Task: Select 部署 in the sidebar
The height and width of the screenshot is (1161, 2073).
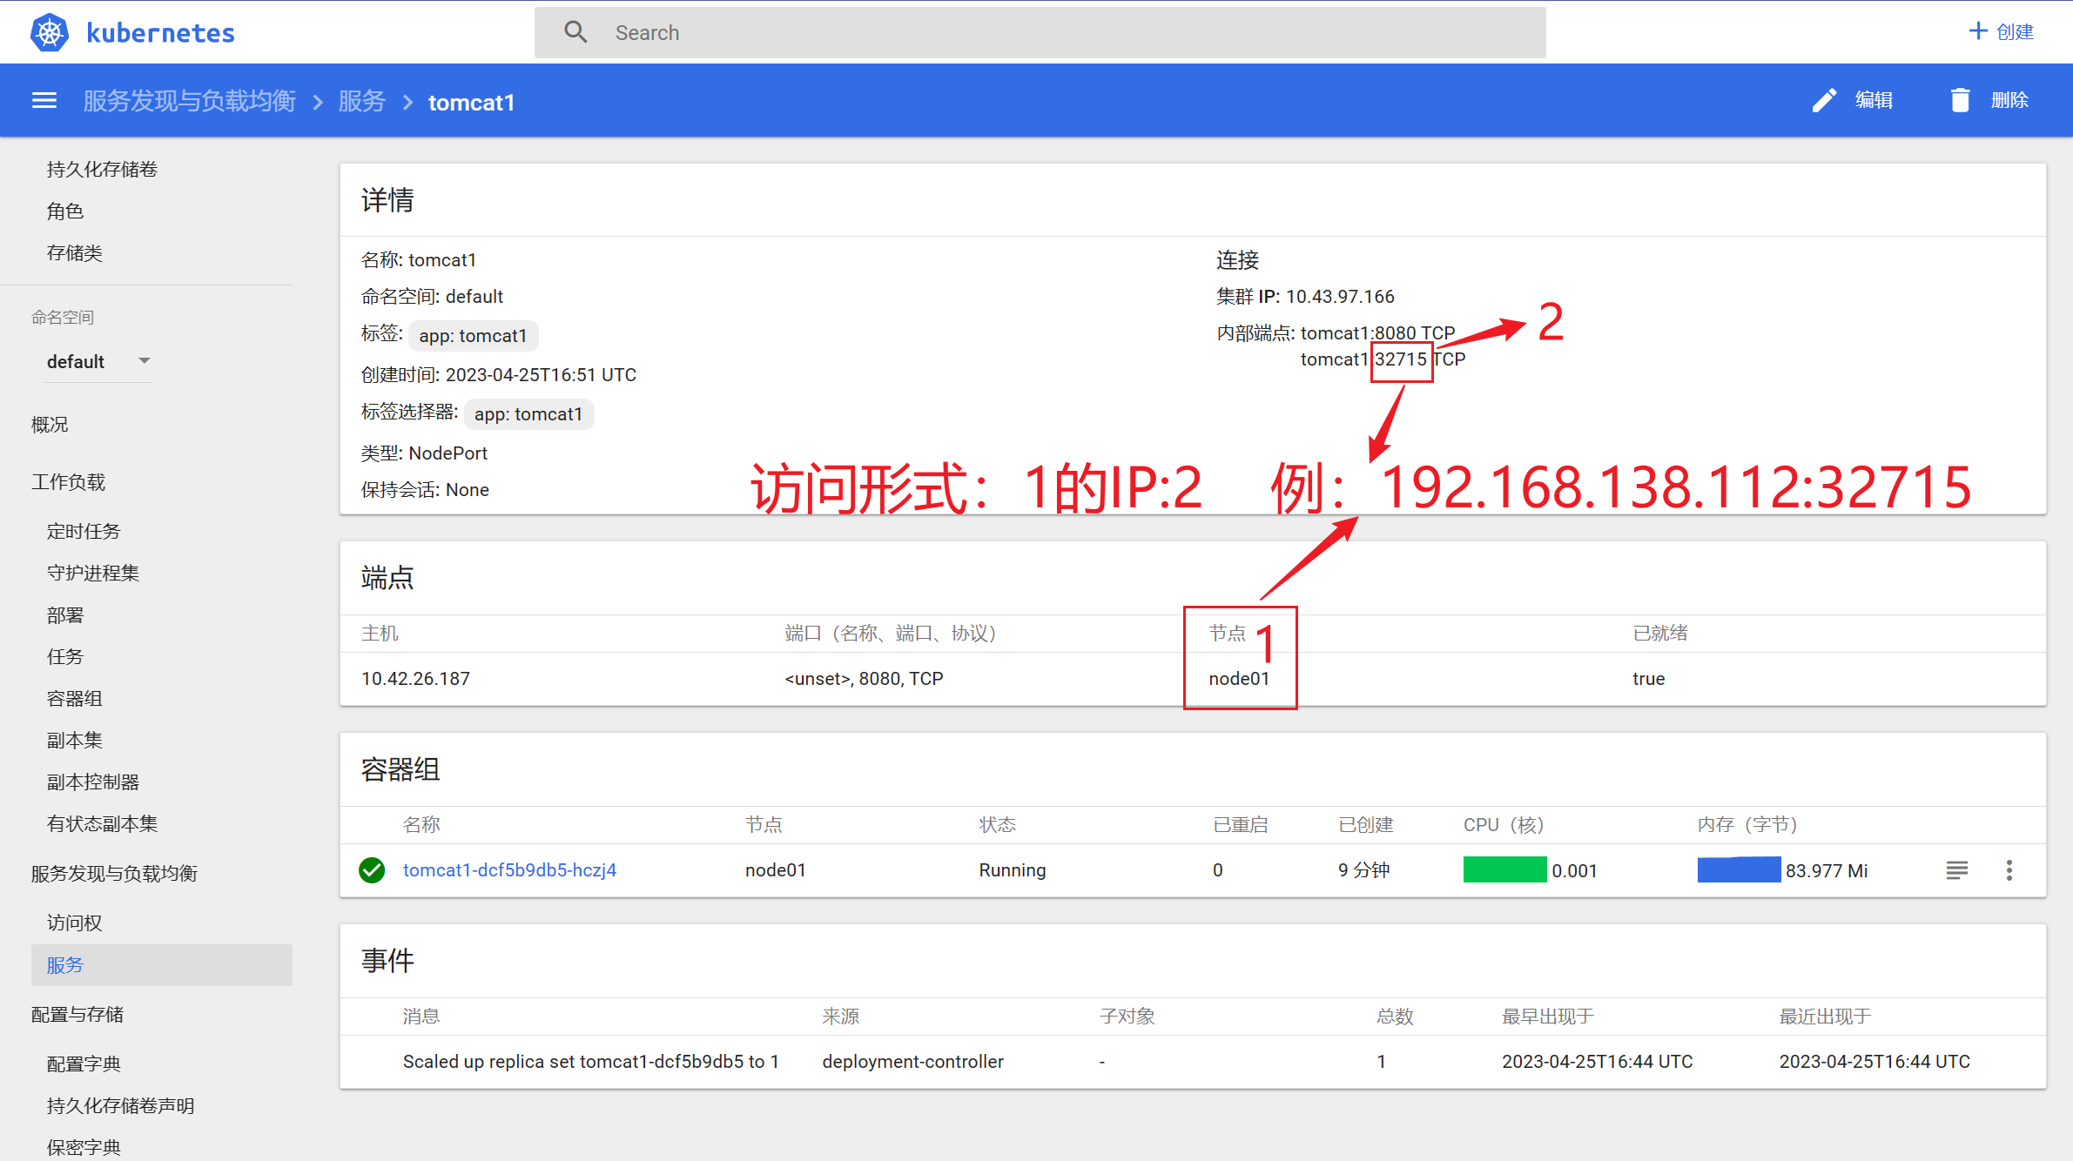Action: pyautogui.click(x=65, y=614)
